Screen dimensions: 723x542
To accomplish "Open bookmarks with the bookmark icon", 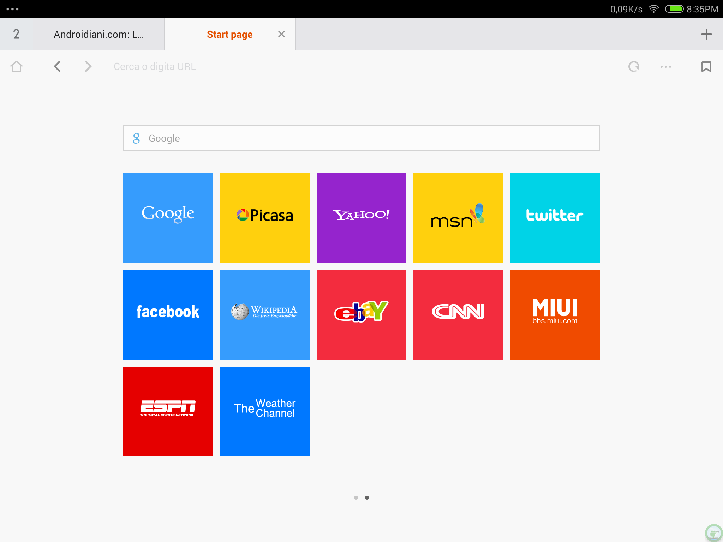I will click(706, 66).
